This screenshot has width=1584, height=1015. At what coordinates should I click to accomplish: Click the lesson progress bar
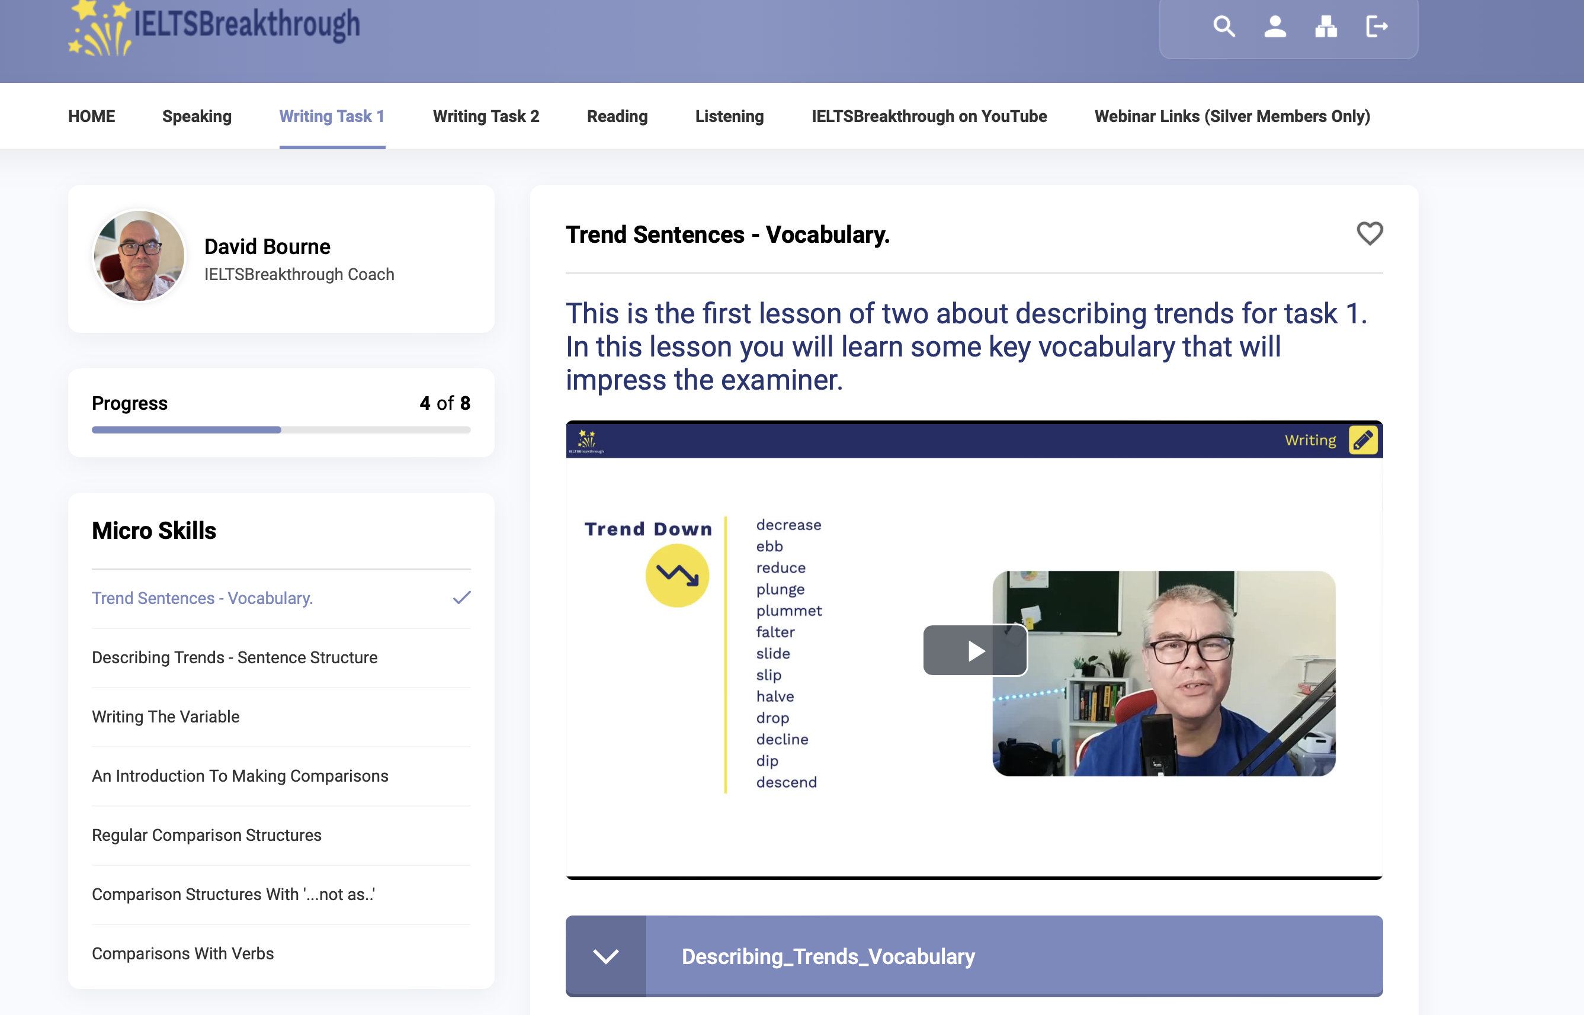click(281, 430)
